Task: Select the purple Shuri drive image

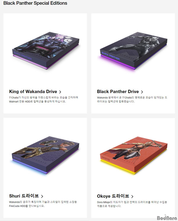Action: coord(46,155)
